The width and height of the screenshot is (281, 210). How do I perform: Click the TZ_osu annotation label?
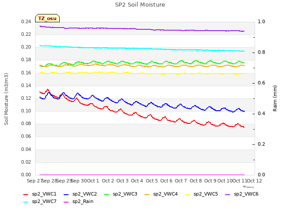coord(47,18)
